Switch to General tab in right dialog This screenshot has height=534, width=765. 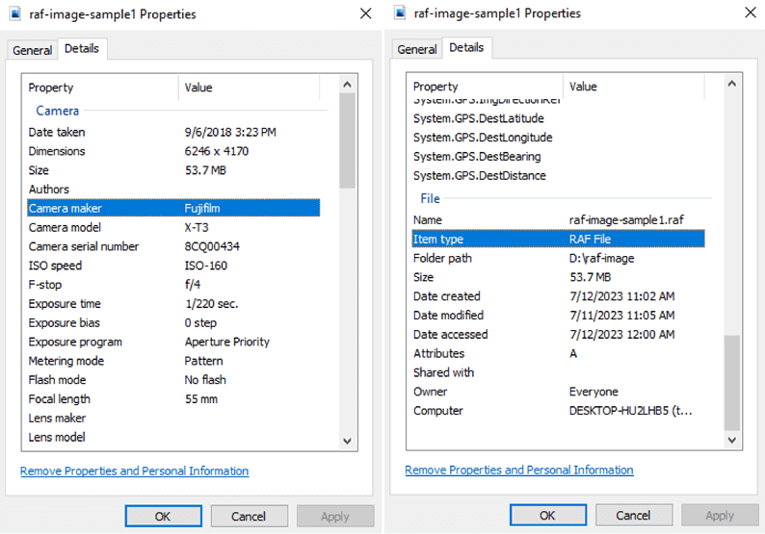pyautogui.click(x=417, y=49)
